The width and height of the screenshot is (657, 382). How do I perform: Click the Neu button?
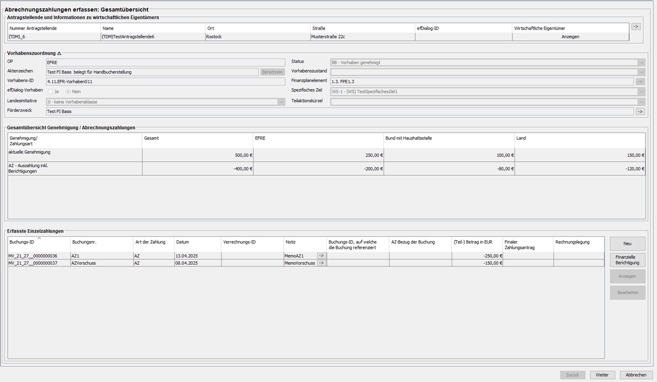coord(627,244)
